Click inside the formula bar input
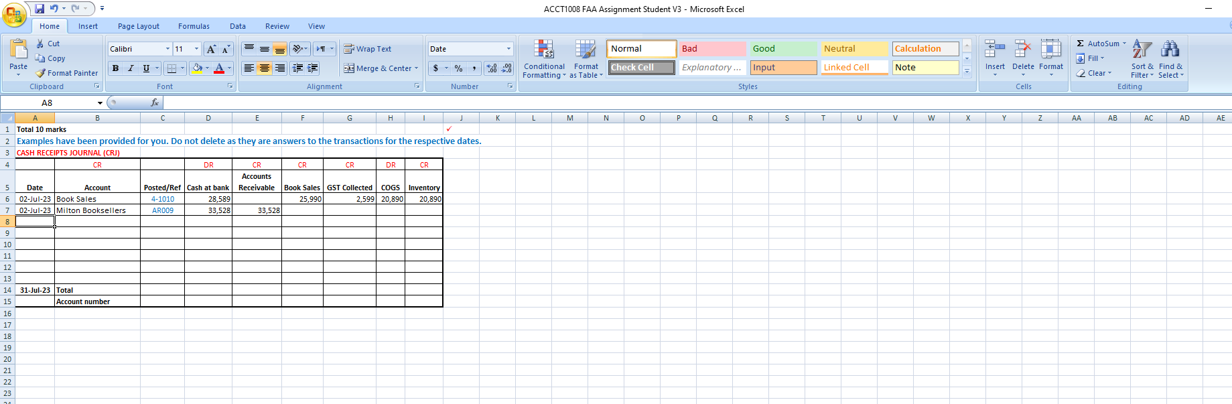The height and width of the screenshot is (404, 1232). point(697,103)
